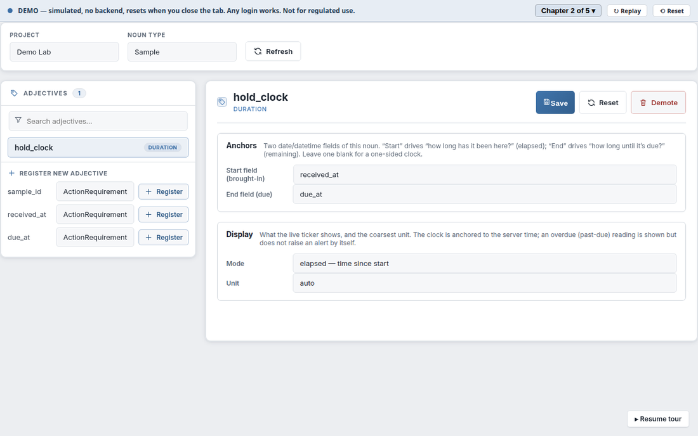
Task: Click the plus icon beside REGISTER NEW ADJECTIVE
Action: click(11, 174)
